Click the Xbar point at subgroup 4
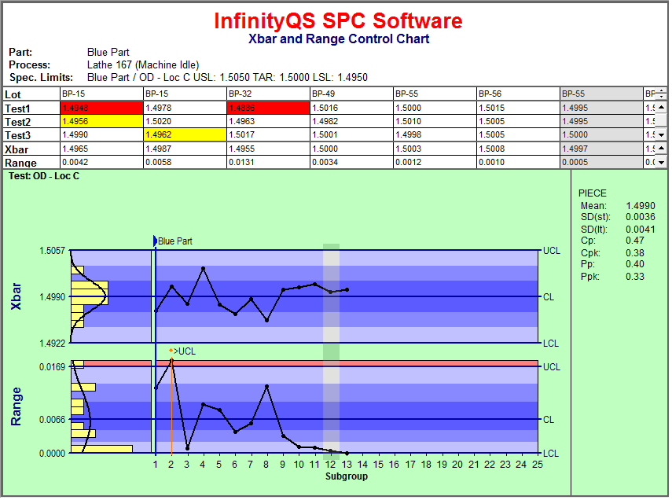 pyautogui.click(x=204, y=268)
